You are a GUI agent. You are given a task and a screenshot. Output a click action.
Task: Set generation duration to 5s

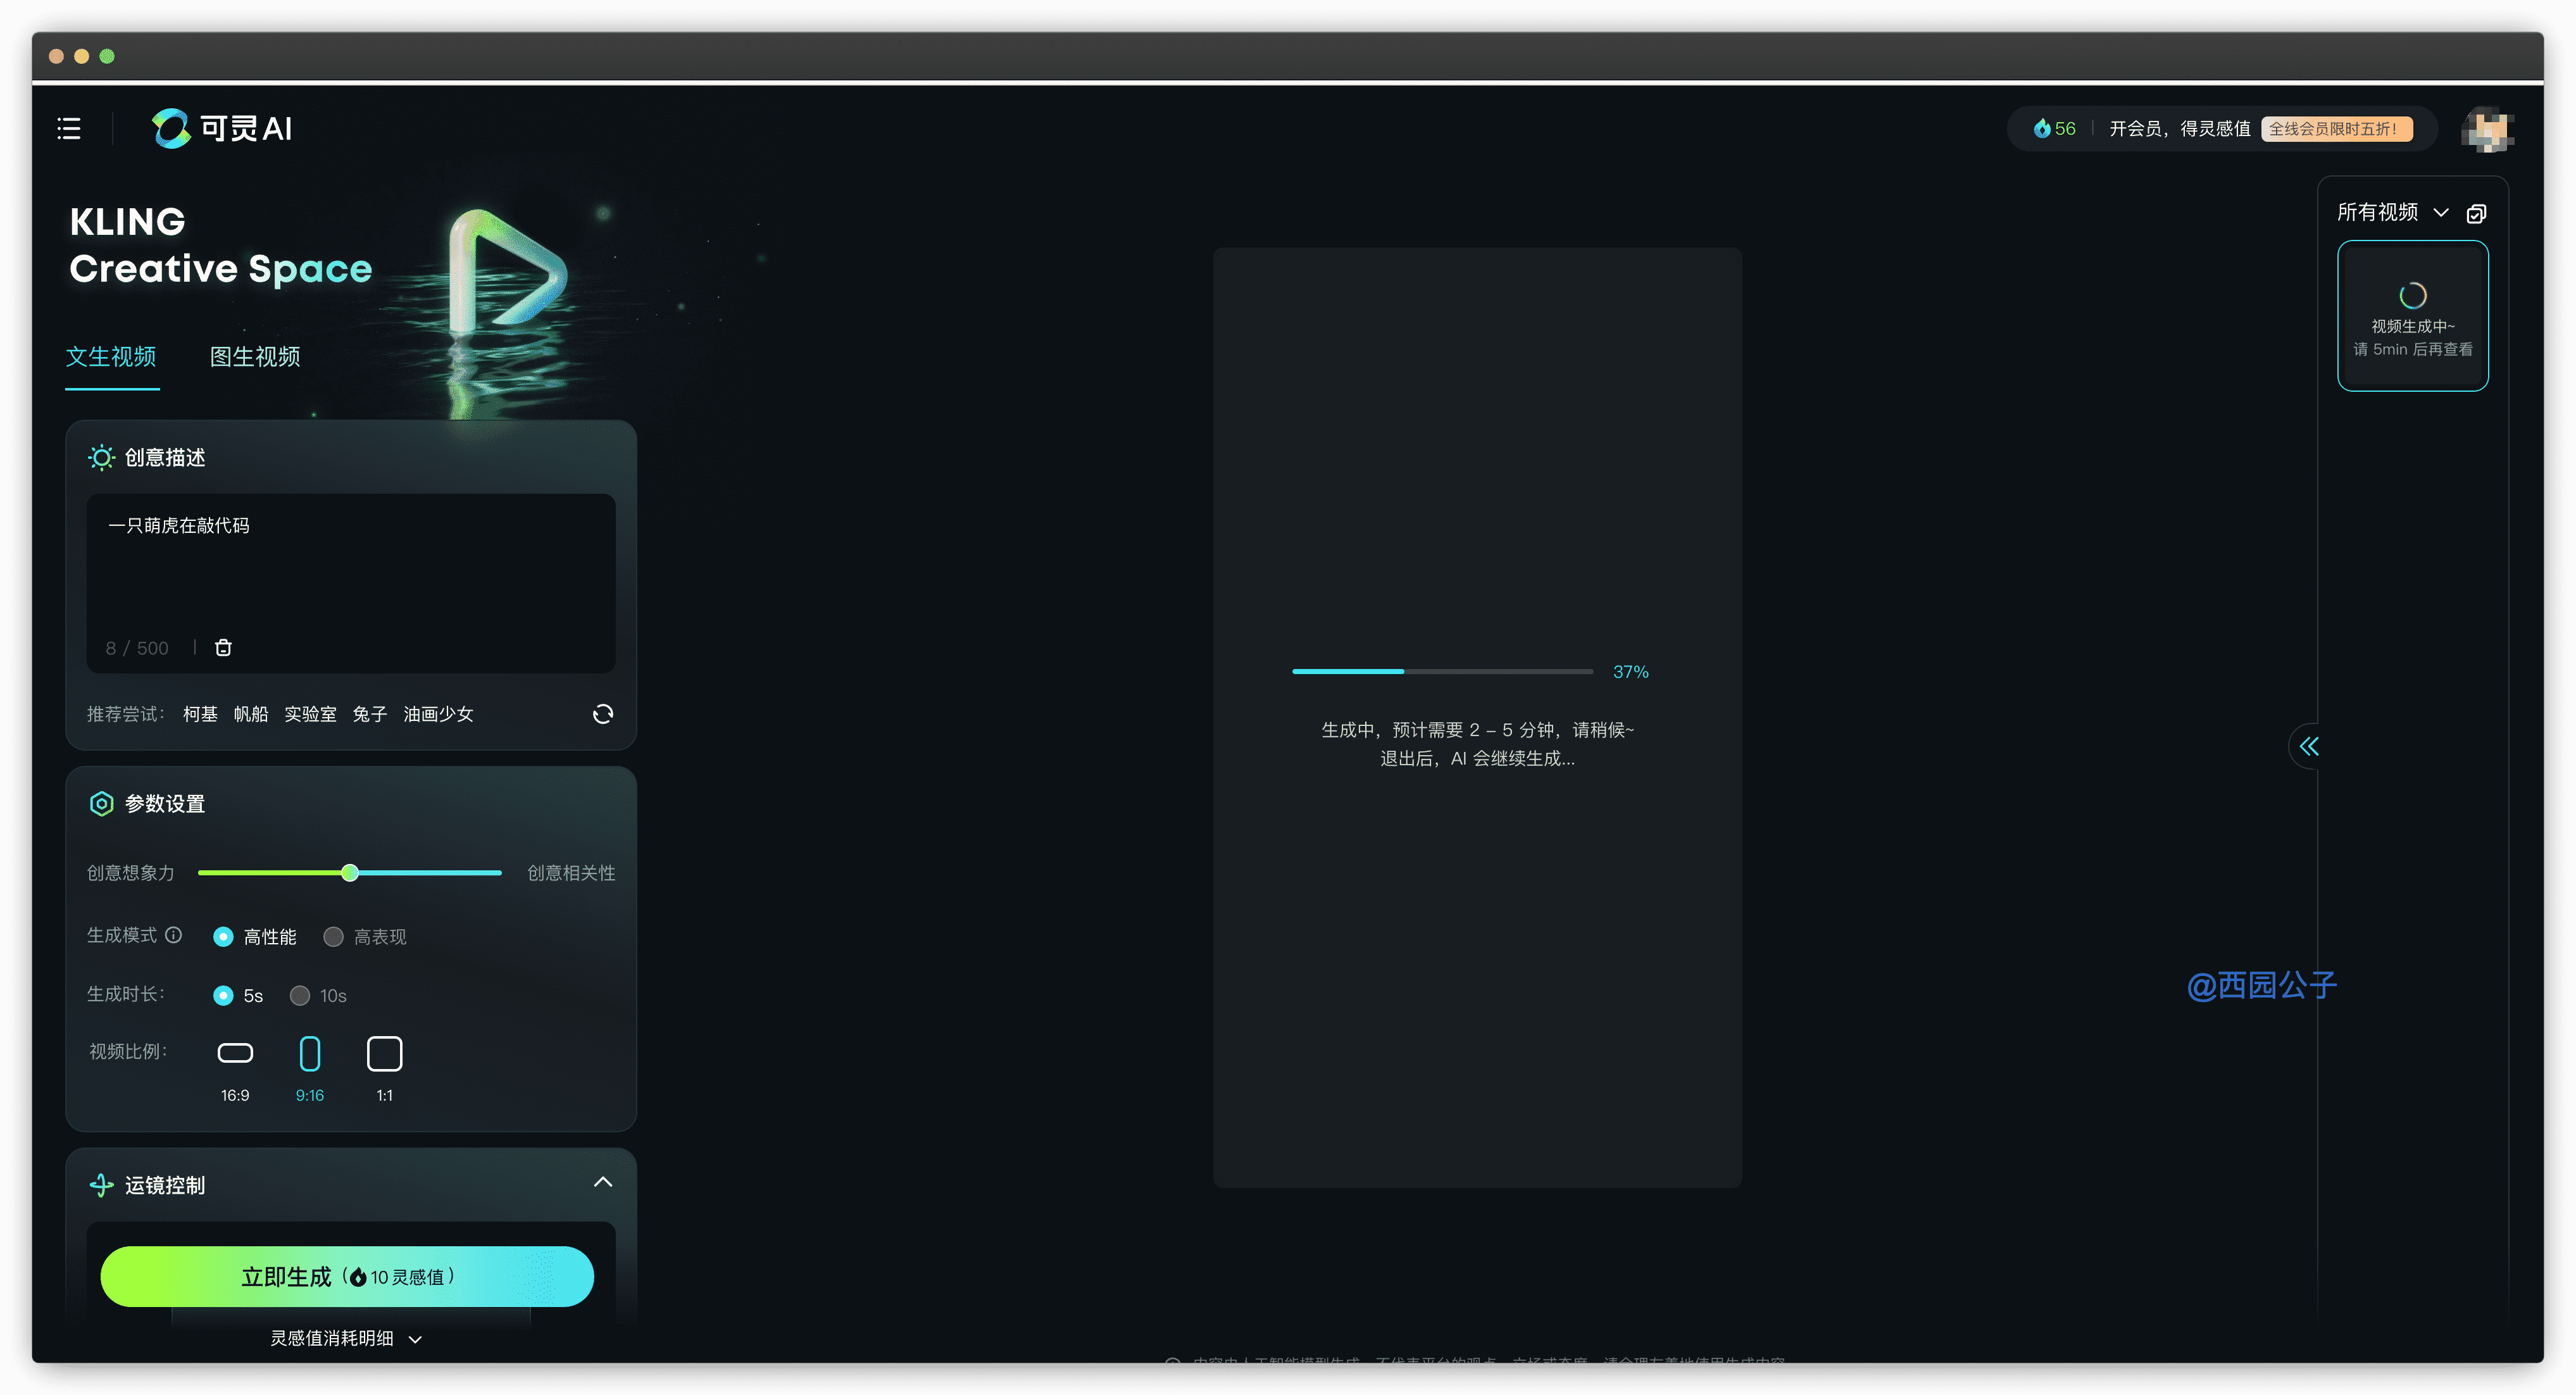[x=238, y=995]
